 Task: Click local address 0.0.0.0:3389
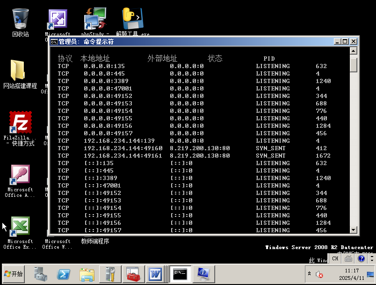(106, 81)
